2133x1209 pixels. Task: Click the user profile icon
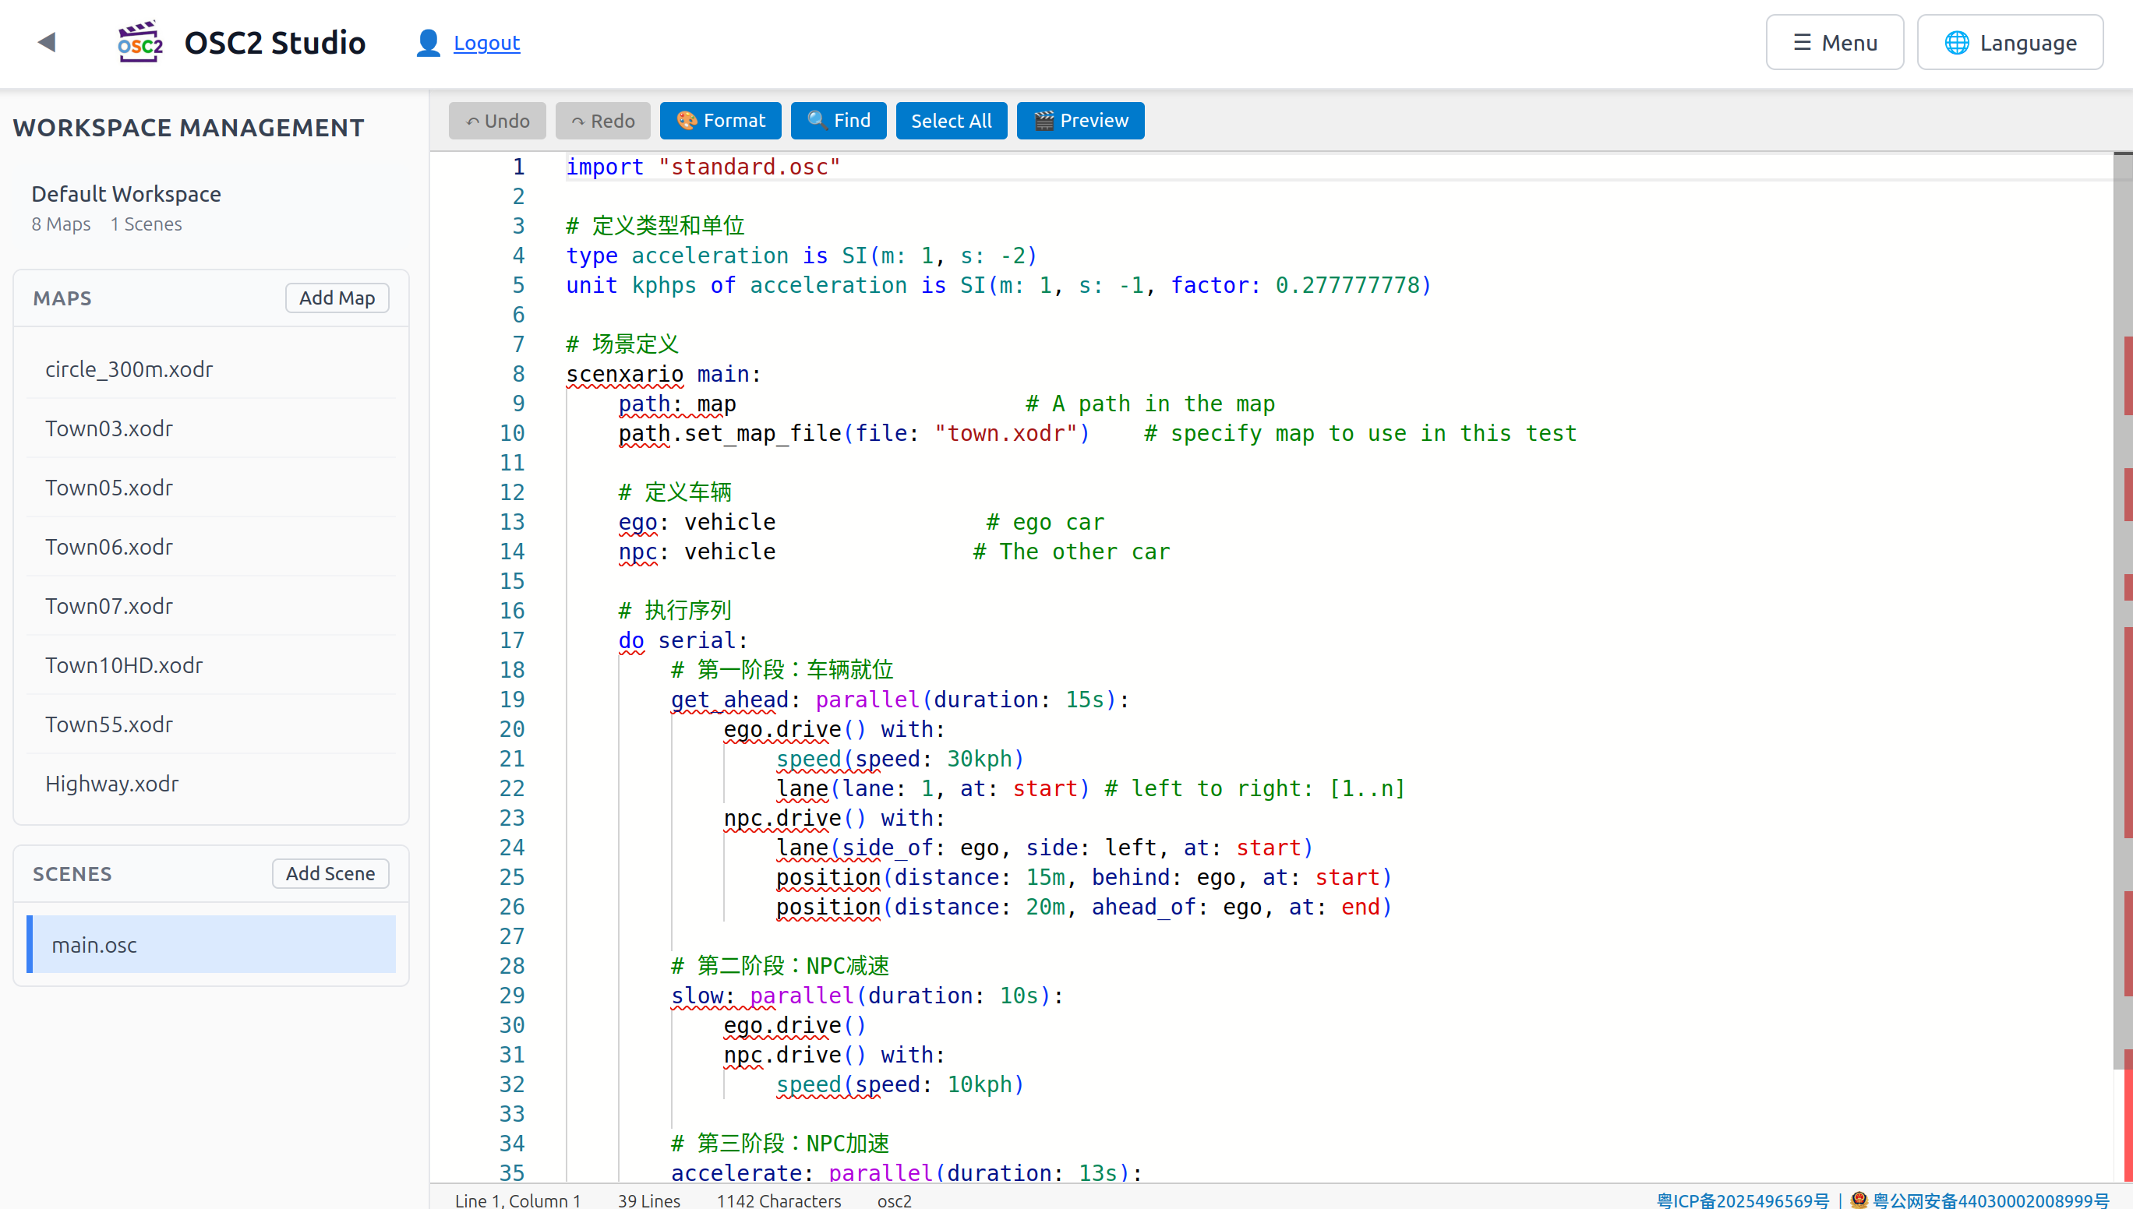[428, 42]
